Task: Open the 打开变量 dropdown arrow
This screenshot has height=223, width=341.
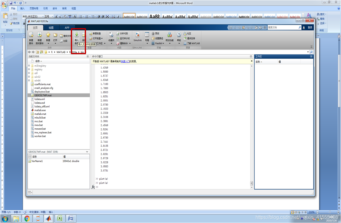Action: click(x=101, y=38)
